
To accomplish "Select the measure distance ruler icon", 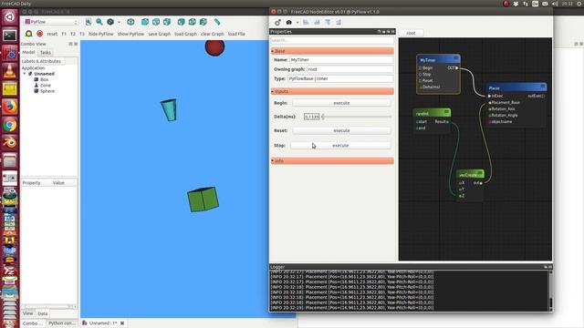I will click(x=217, y=22).
